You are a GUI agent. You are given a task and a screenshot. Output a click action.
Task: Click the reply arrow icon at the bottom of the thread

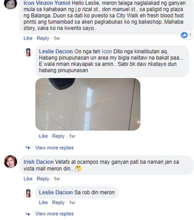pos(28,214)
